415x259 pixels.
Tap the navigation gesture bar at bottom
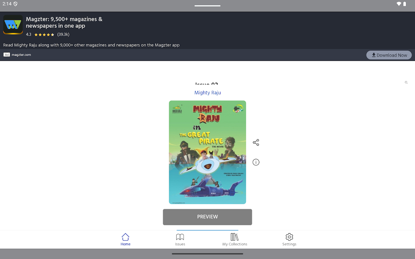pos(207,254)
